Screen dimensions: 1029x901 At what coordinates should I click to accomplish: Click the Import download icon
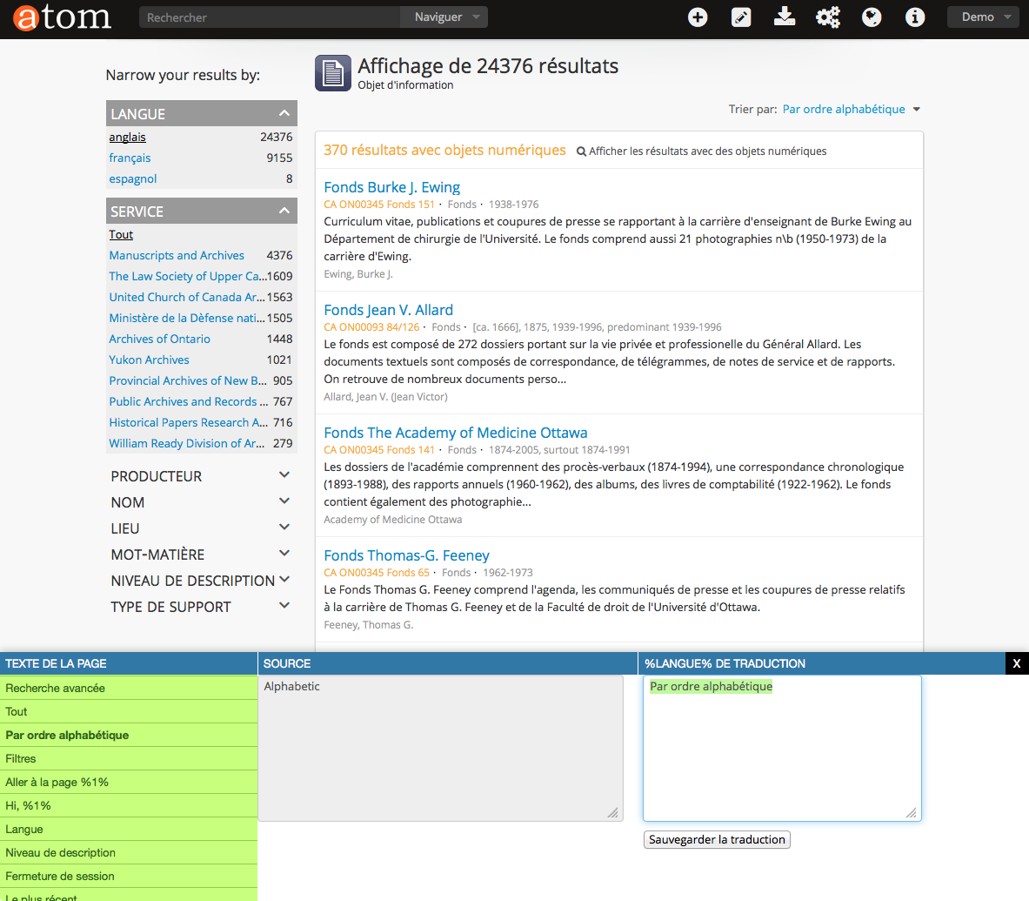[x=785, y=17]
